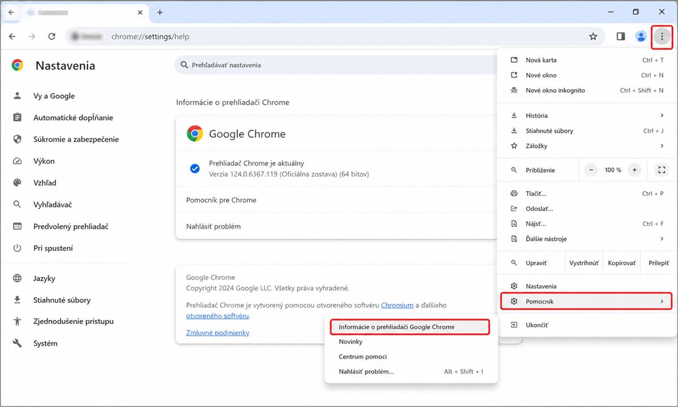Click the person icon for Vy a Google
This screenshot has height=407, width=678.
[x=18, y=96]
